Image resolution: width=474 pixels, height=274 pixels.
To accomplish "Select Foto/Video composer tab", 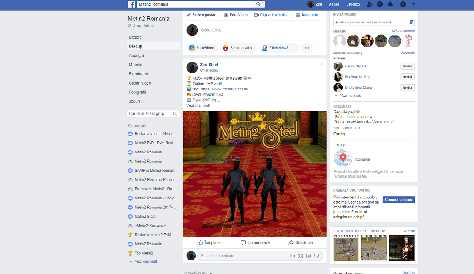I will (x=236, y=15).
